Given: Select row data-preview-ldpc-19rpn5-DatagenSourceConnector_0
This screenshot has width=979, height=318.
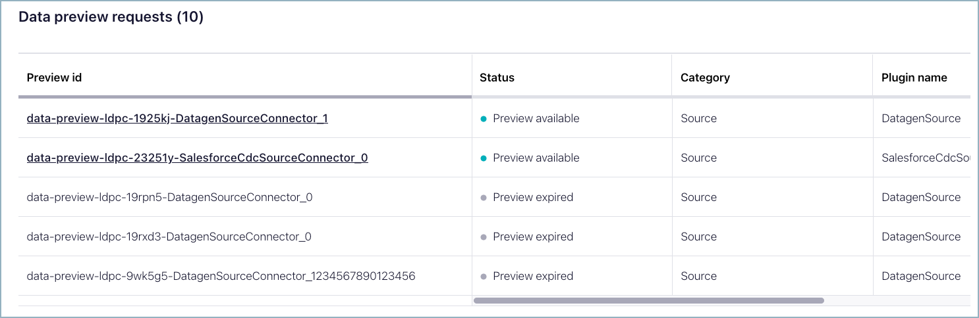Looking at the screenshot, I should tap(169, 197).
